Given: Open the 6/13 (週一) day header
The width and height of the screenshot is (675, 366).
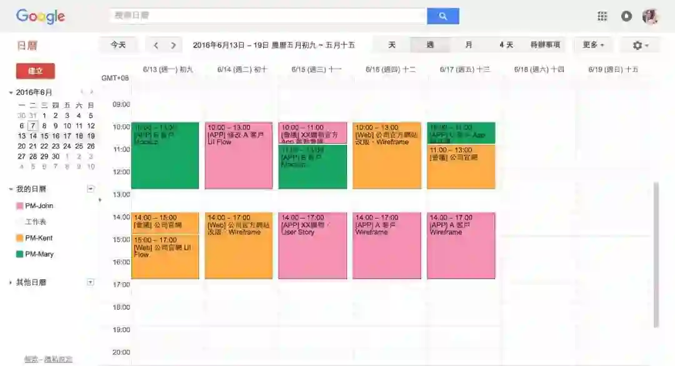Looking at the screenshot, I should 168,69.
